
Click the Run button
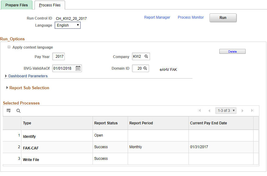(223, 18)
